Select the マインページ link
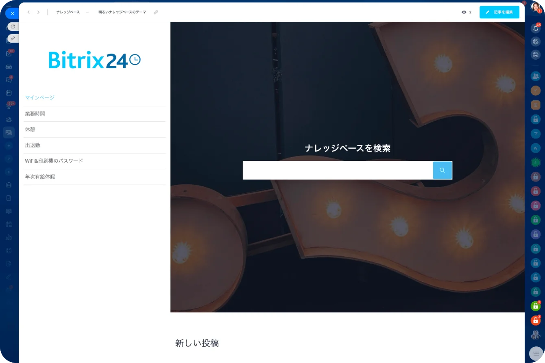 (39, 98)
